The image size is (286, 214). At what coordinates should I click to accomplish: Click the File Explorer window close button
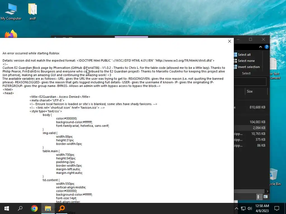coord(263,39)
